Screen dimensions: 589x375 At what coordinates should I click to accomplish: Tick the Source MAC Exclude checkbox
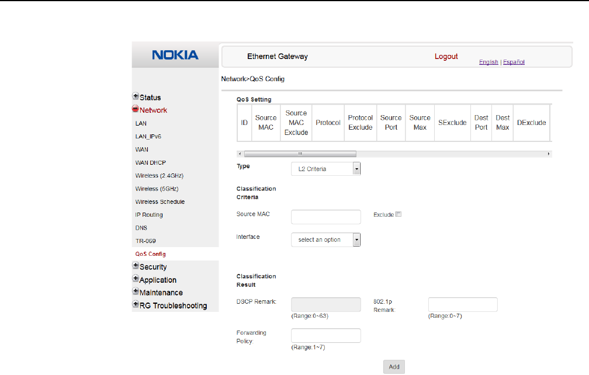399,214
